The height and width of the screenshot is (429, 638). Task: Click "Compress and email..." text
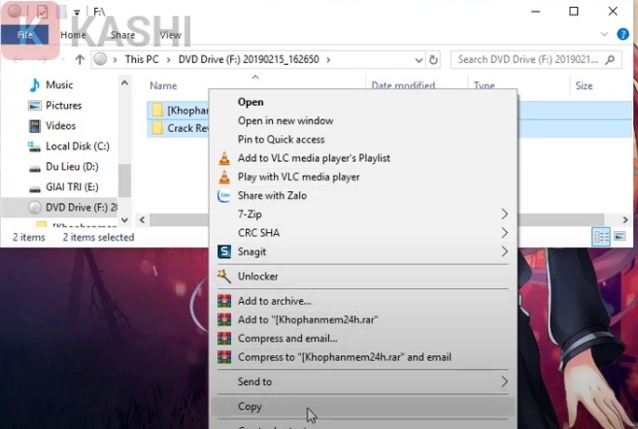coord(287,339)
